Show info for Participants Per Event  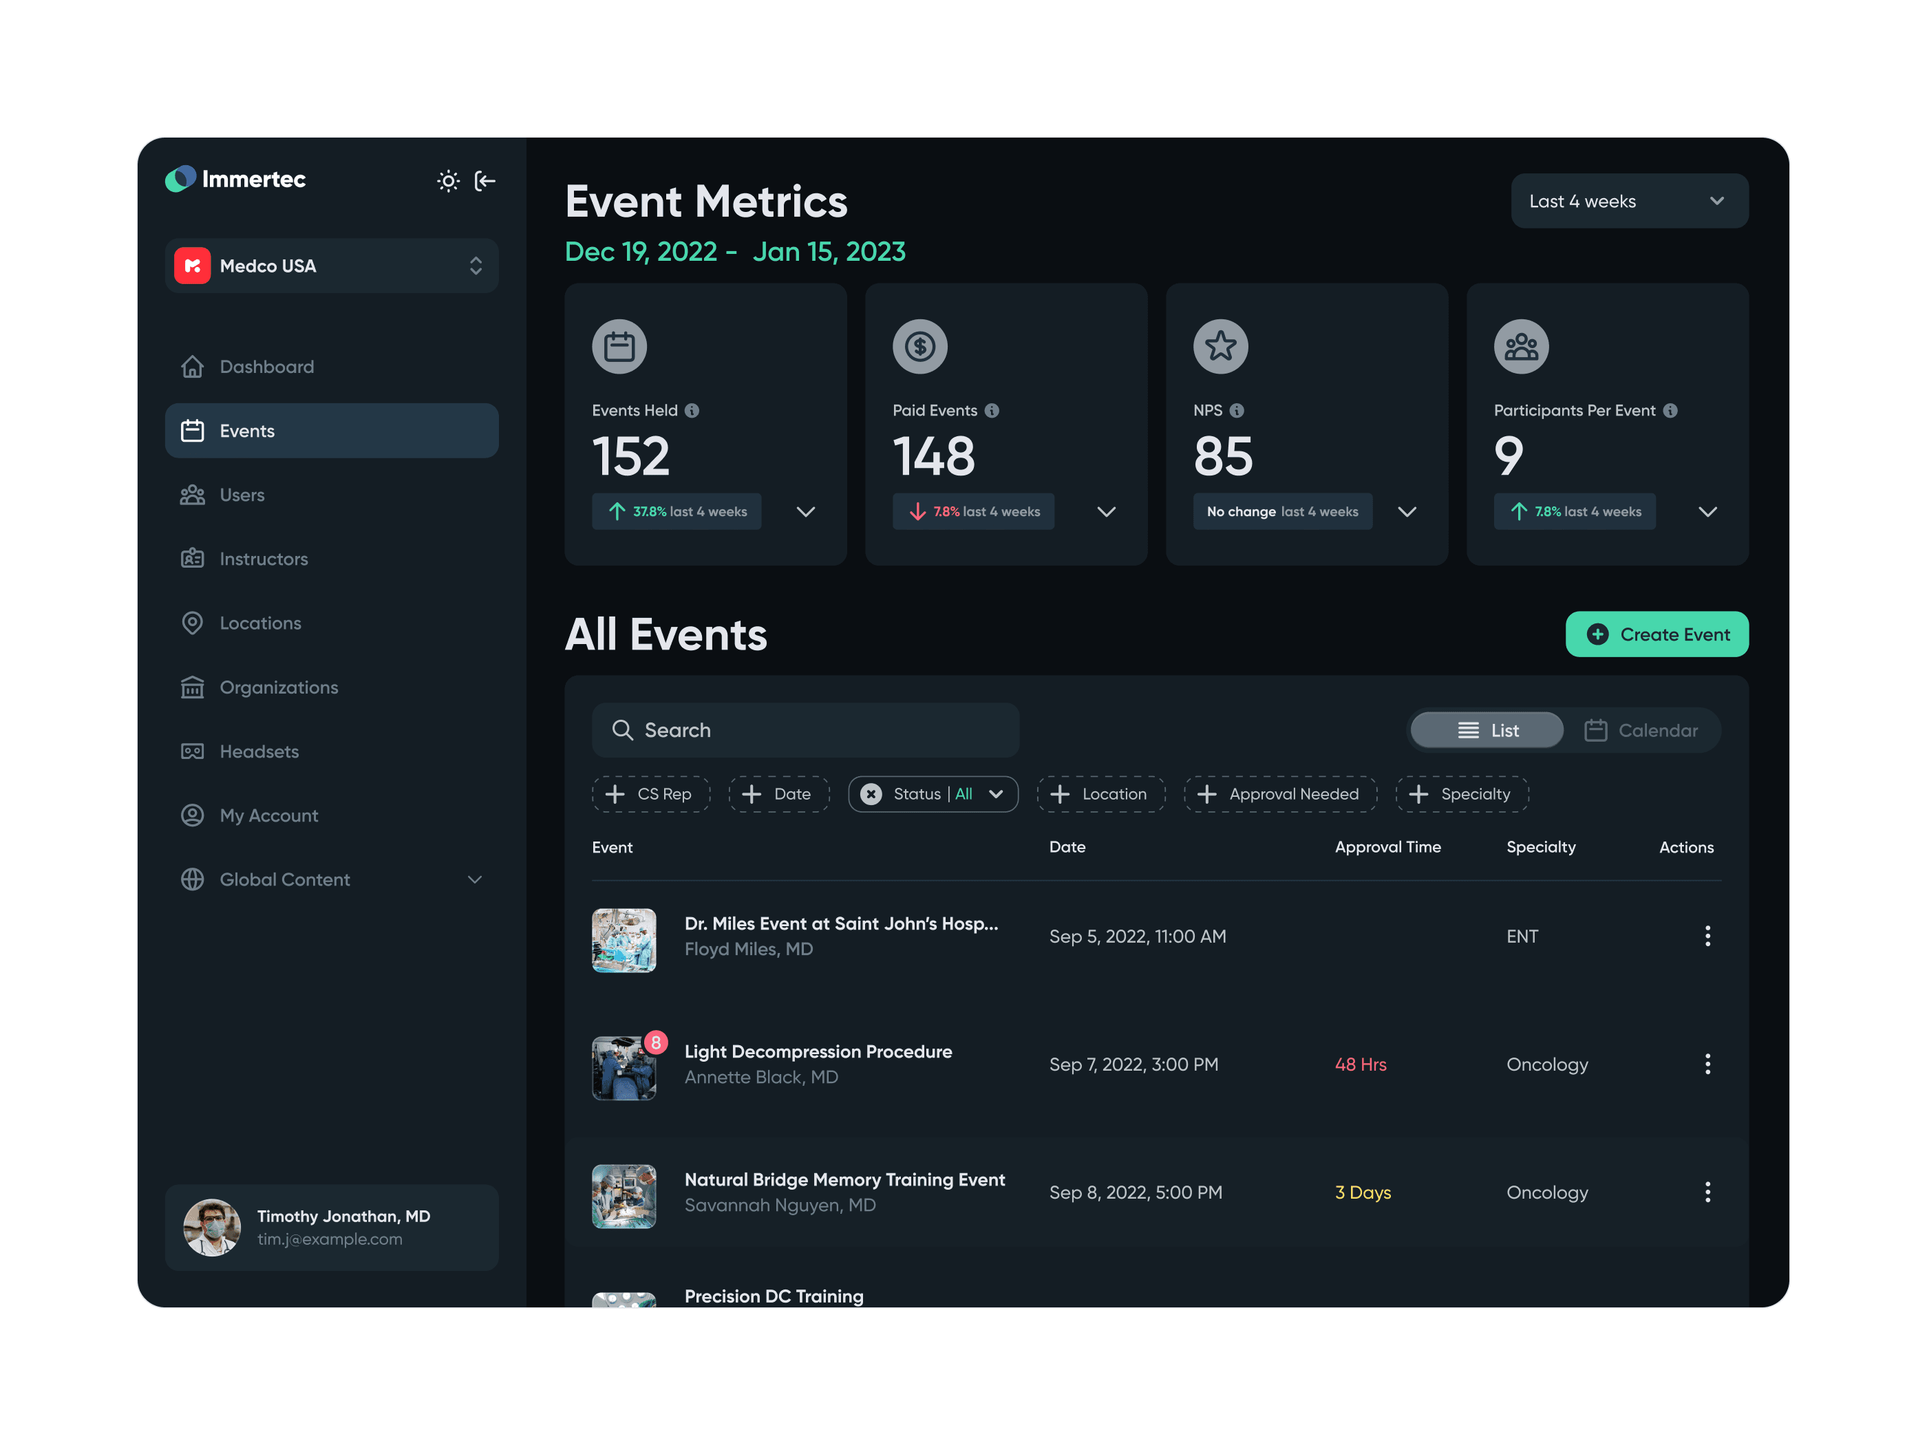coord(1670,410)
